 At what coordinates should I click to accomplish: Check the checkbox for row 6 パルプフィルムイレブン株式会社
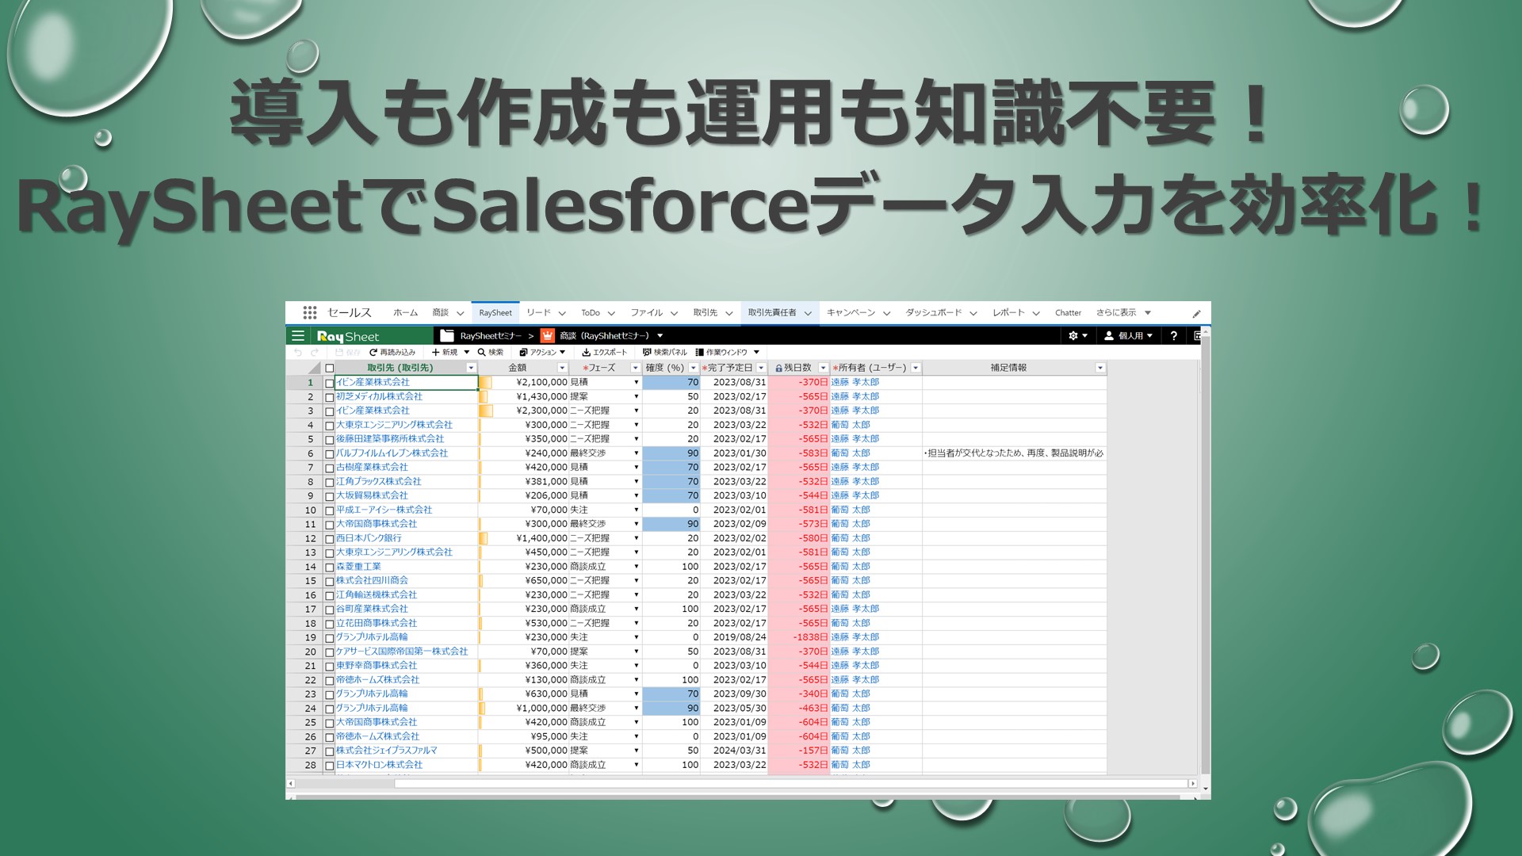click(x=328, y=453)
